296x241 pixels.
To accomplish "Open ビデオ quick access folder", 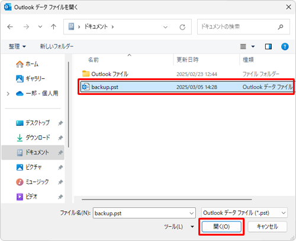I will 27,196.
